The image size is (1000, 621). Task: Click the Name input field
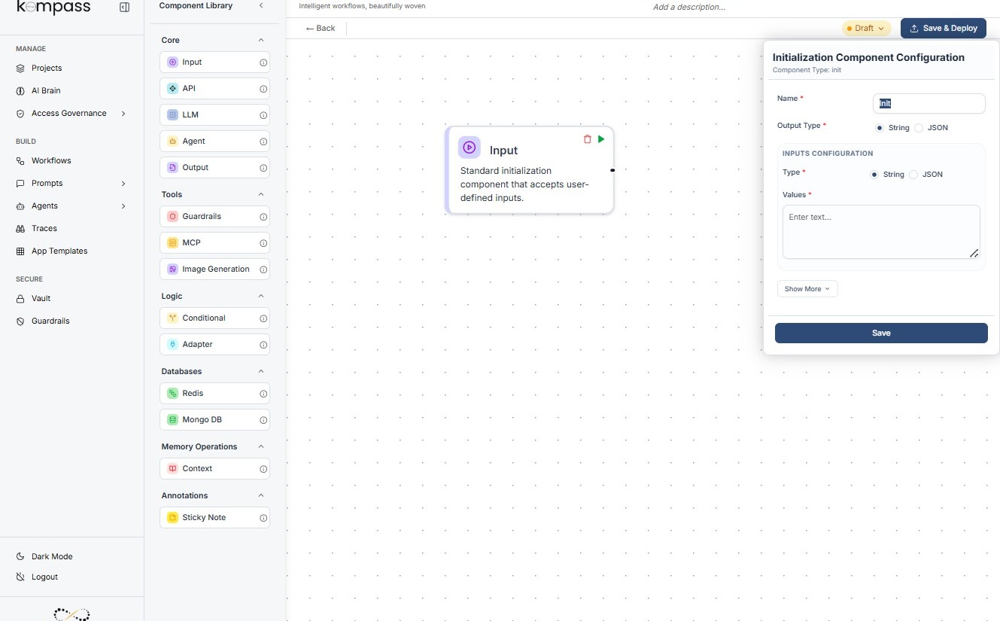click(x=929, y=103)
